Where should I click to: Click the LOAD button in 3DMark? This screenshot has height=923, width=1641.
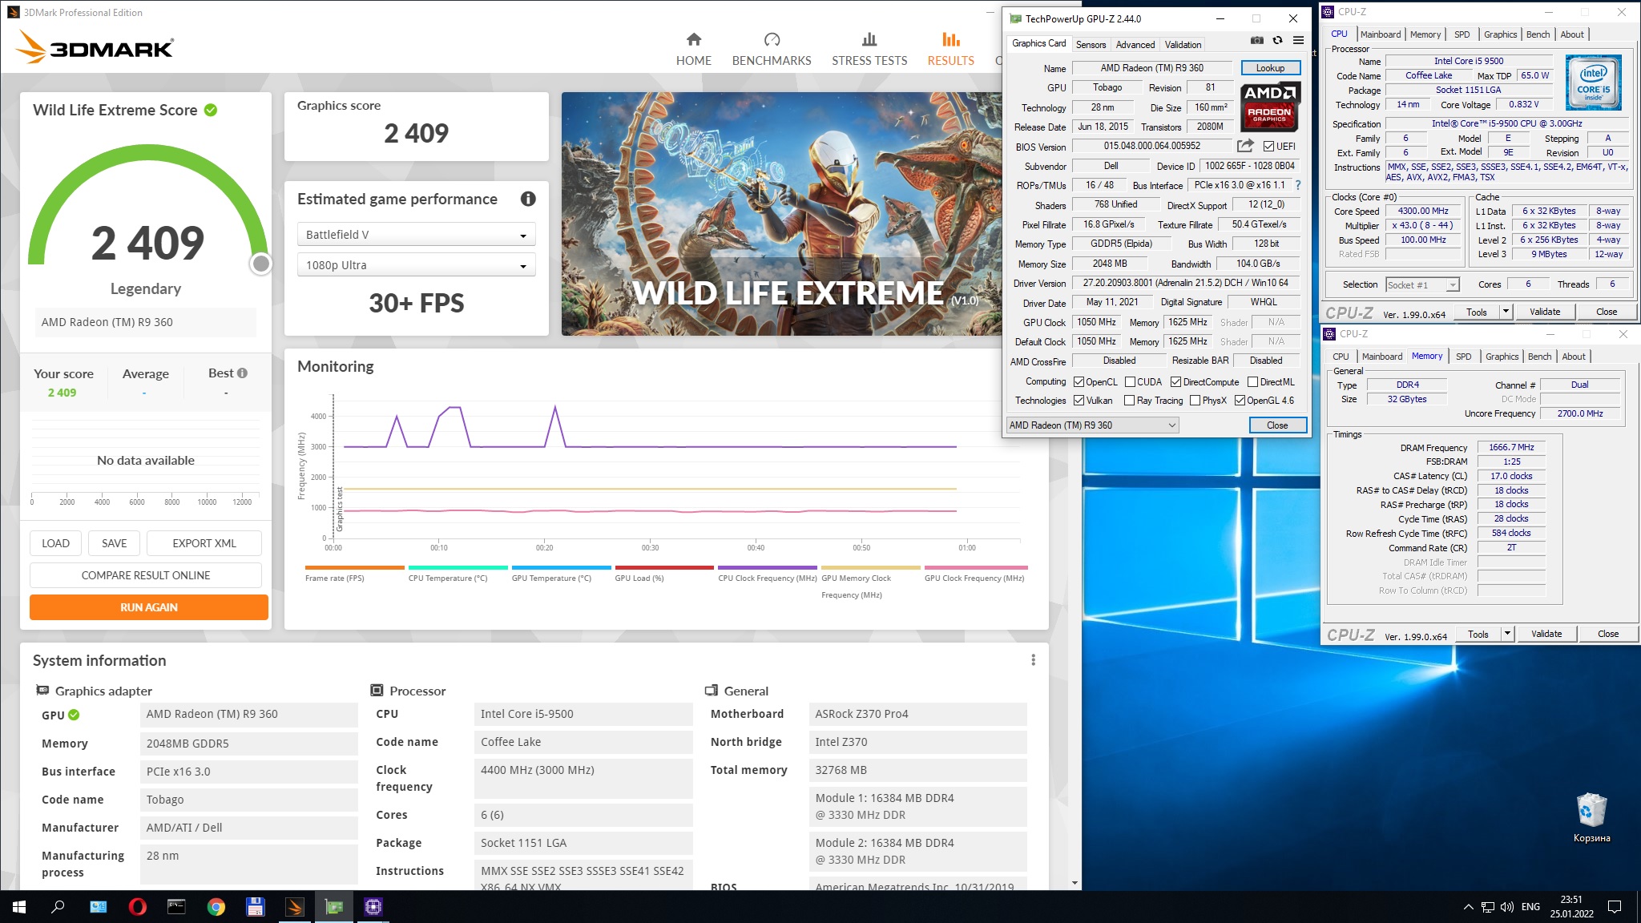tap(55, 543)
